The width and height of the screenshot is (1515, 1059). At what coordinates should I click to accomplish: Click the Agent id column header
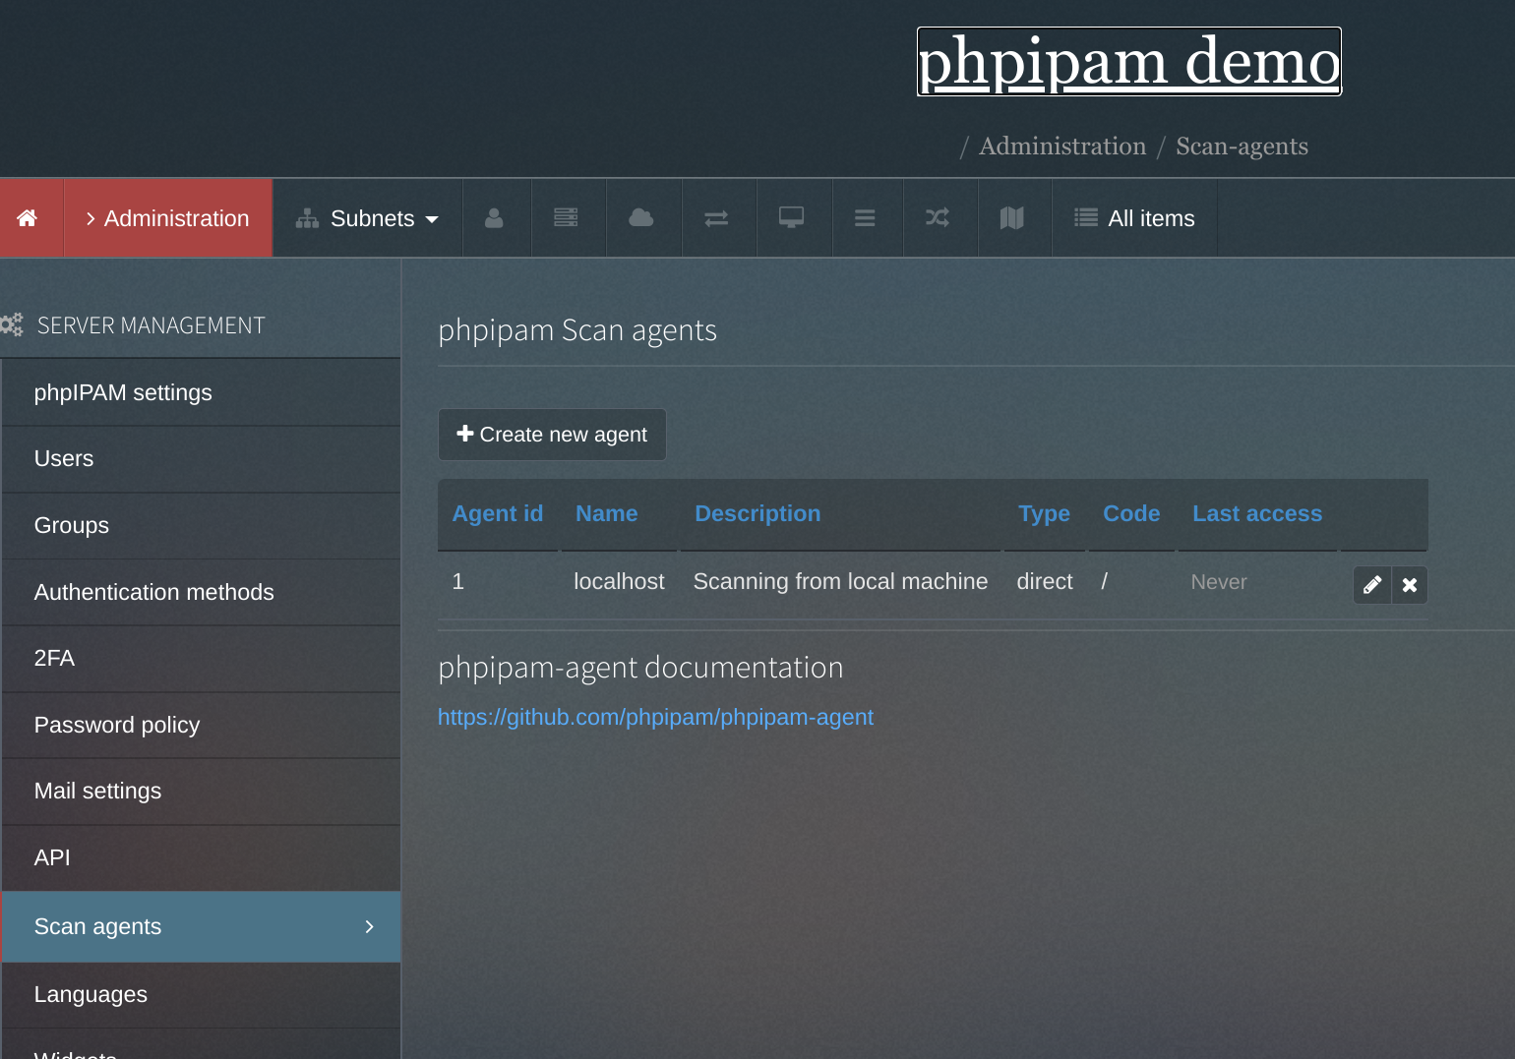pyautogui.click(x=498, y=514)
